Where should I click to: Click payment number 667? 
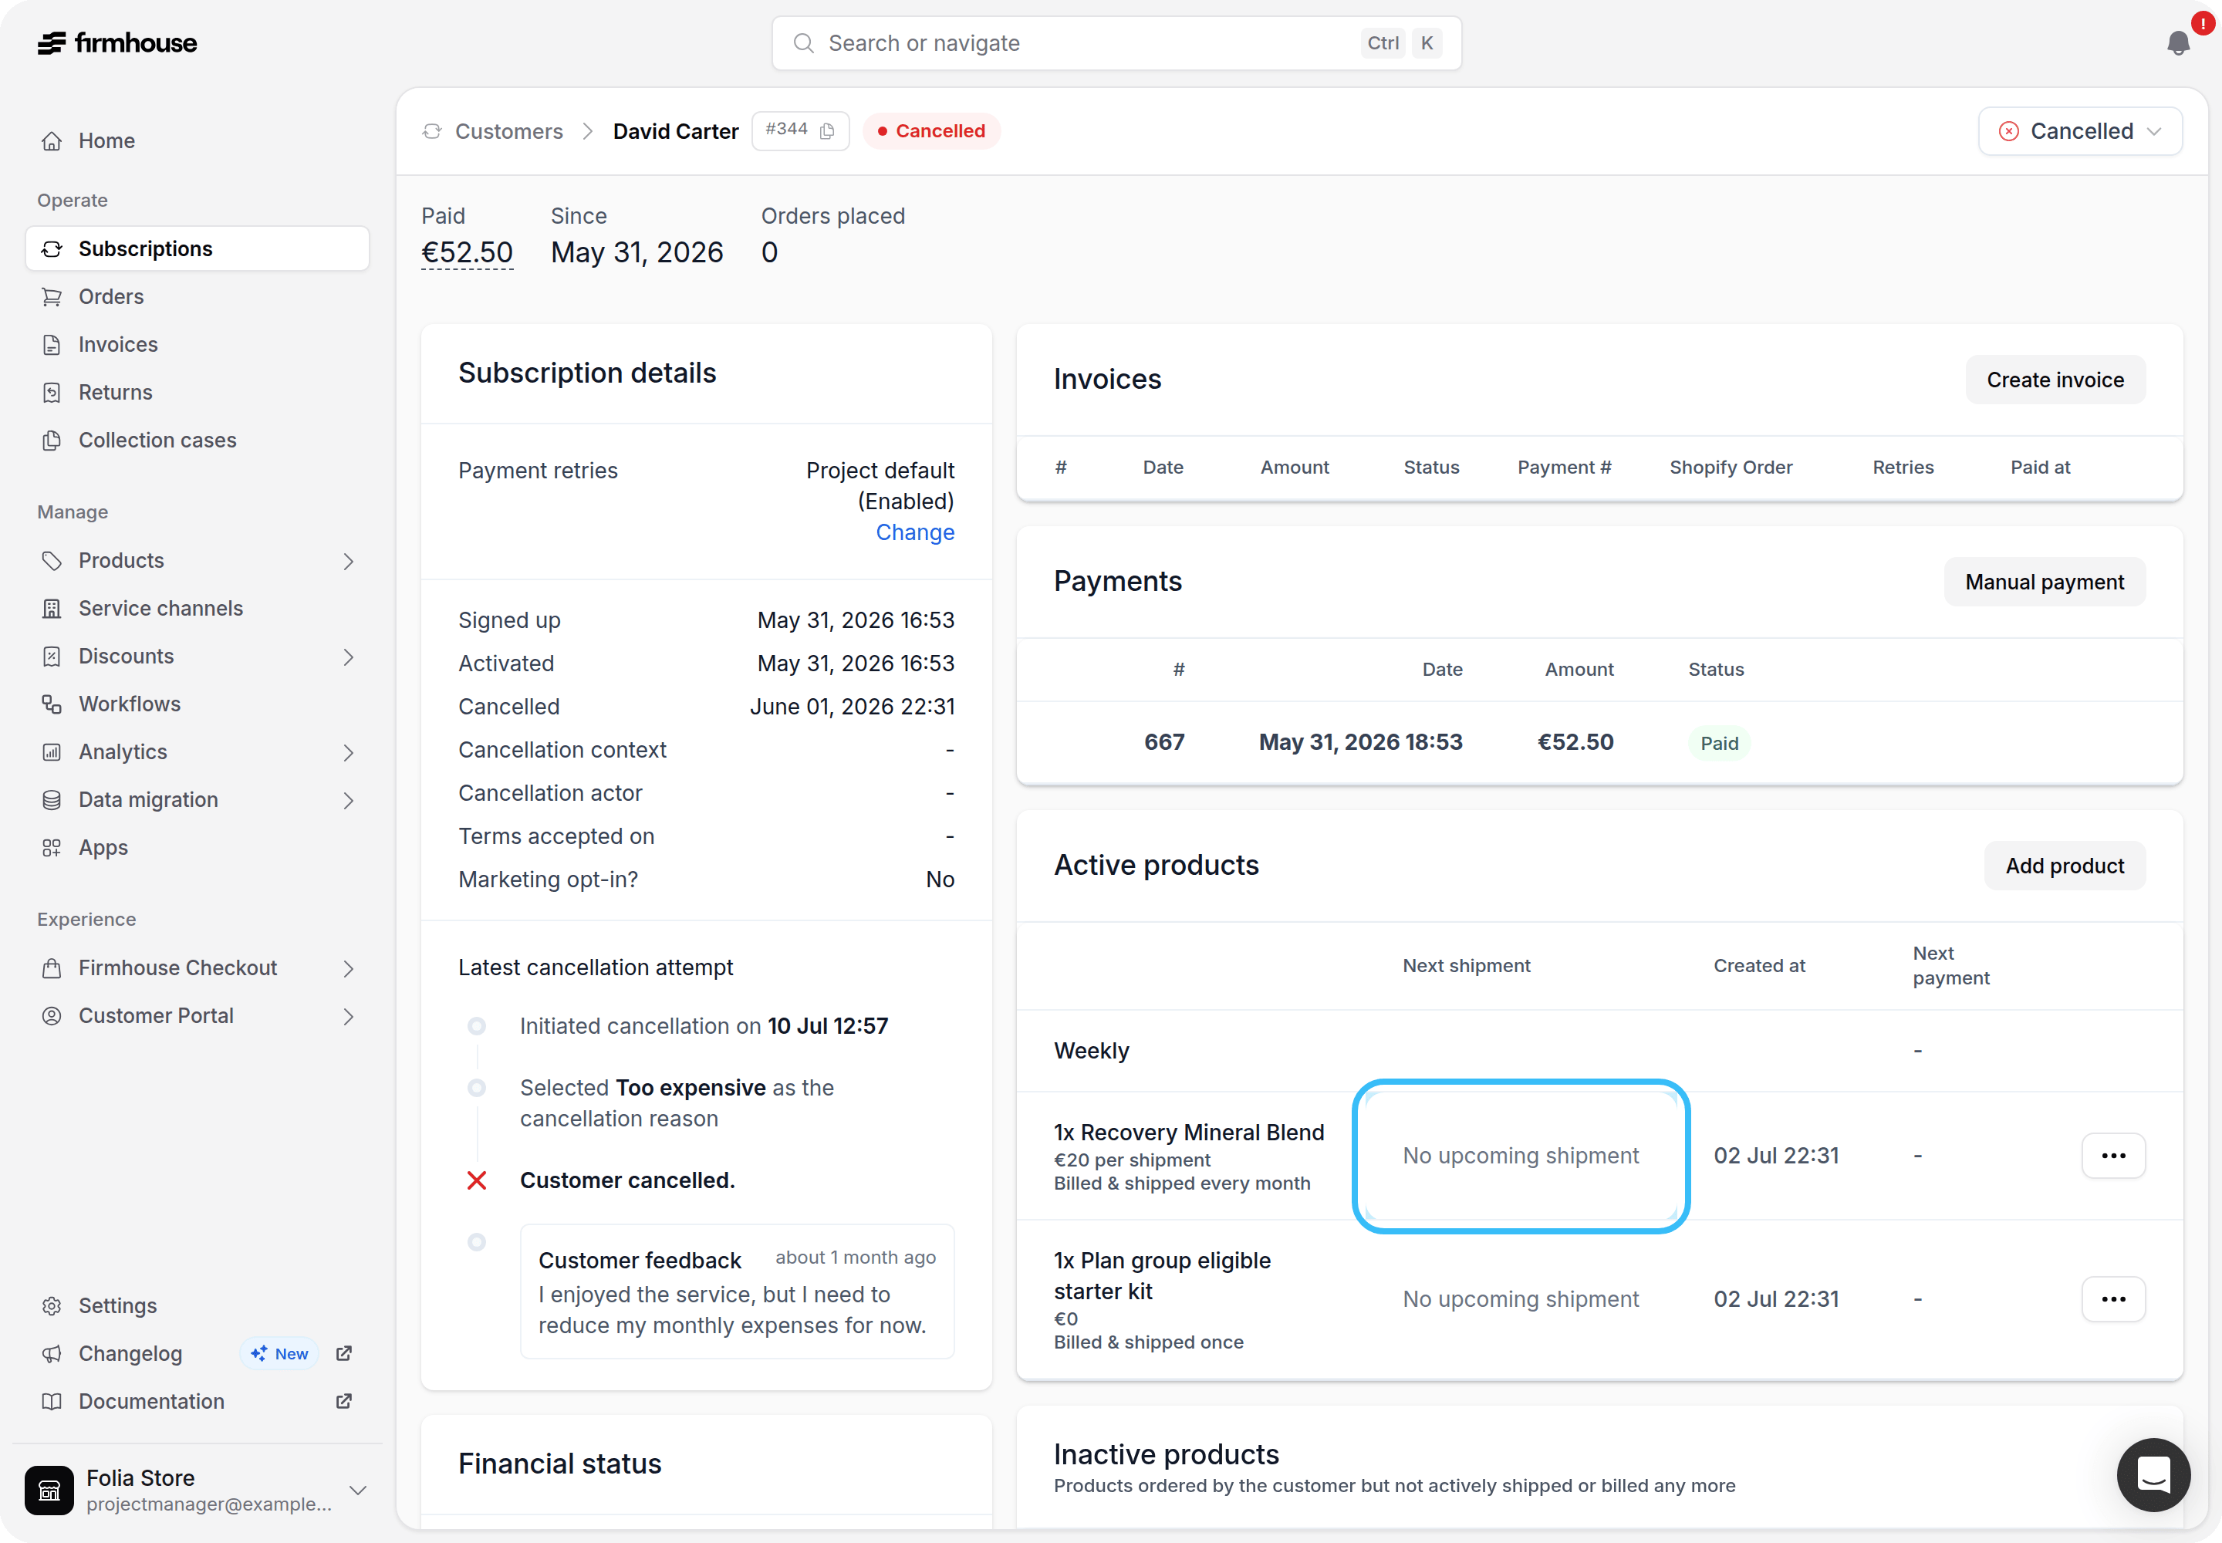point(1164,742)
